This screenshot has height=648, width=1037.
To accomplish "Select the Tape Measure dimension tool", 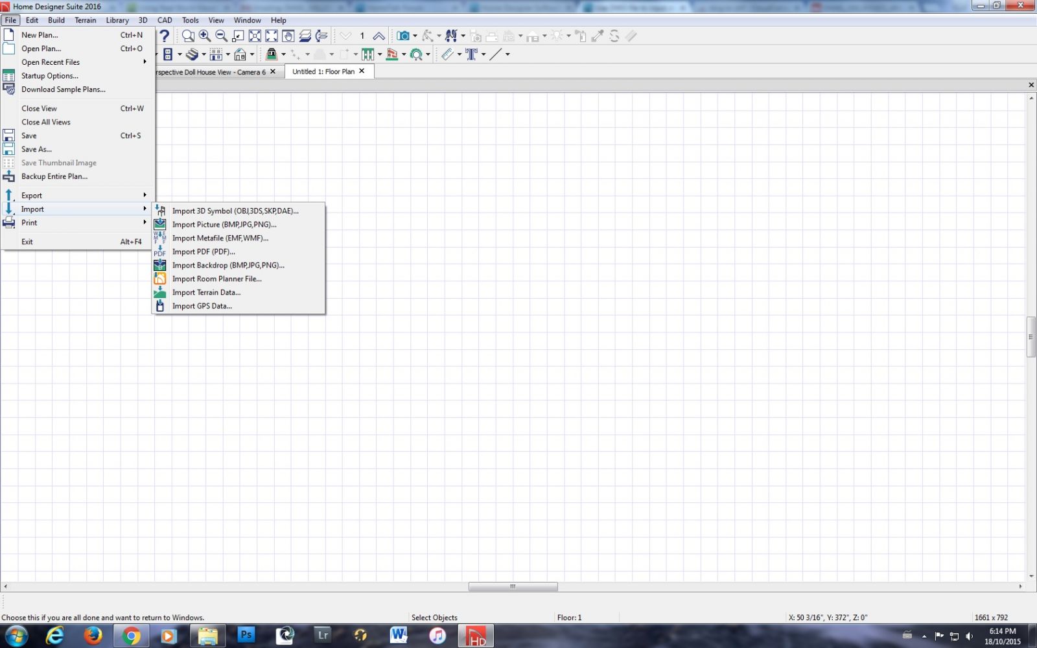I will click(447, 54).
